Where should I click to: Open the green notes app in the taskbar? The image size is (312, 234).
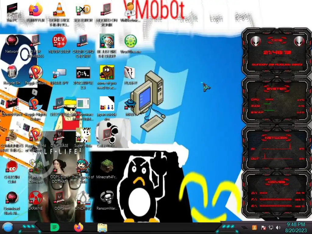click(x=55, y=227)
